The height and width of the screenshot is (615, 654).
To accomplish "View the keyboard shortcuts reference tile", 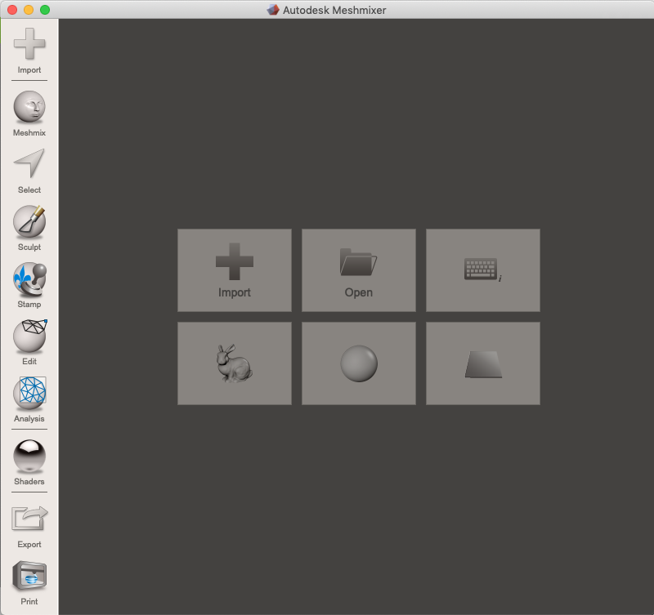I will (x=482, y=270).
